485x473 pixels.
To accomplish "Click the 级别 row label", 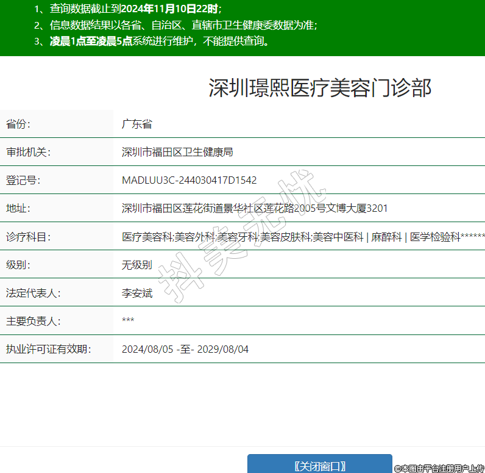I will click(18, 265).
